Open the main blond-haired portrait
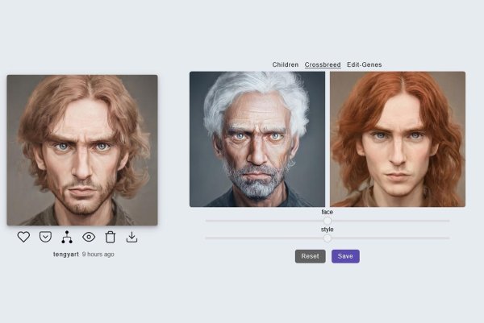Viewport: 484px width, 323px height. pos(82,150)
